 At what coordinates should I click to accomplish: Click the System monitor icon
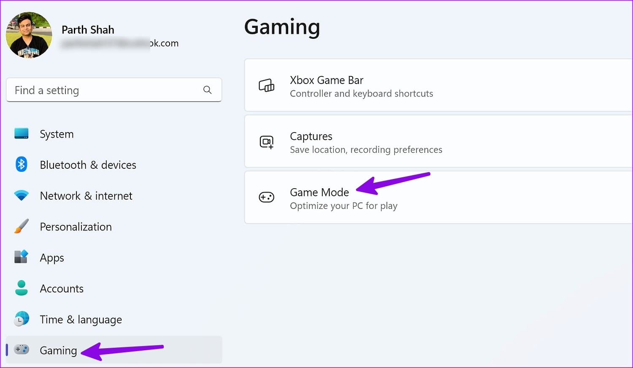21,133
